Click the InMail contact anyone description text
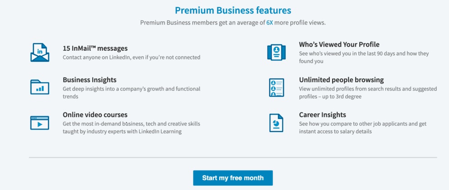449x190 pixels. tap(131, 58)
